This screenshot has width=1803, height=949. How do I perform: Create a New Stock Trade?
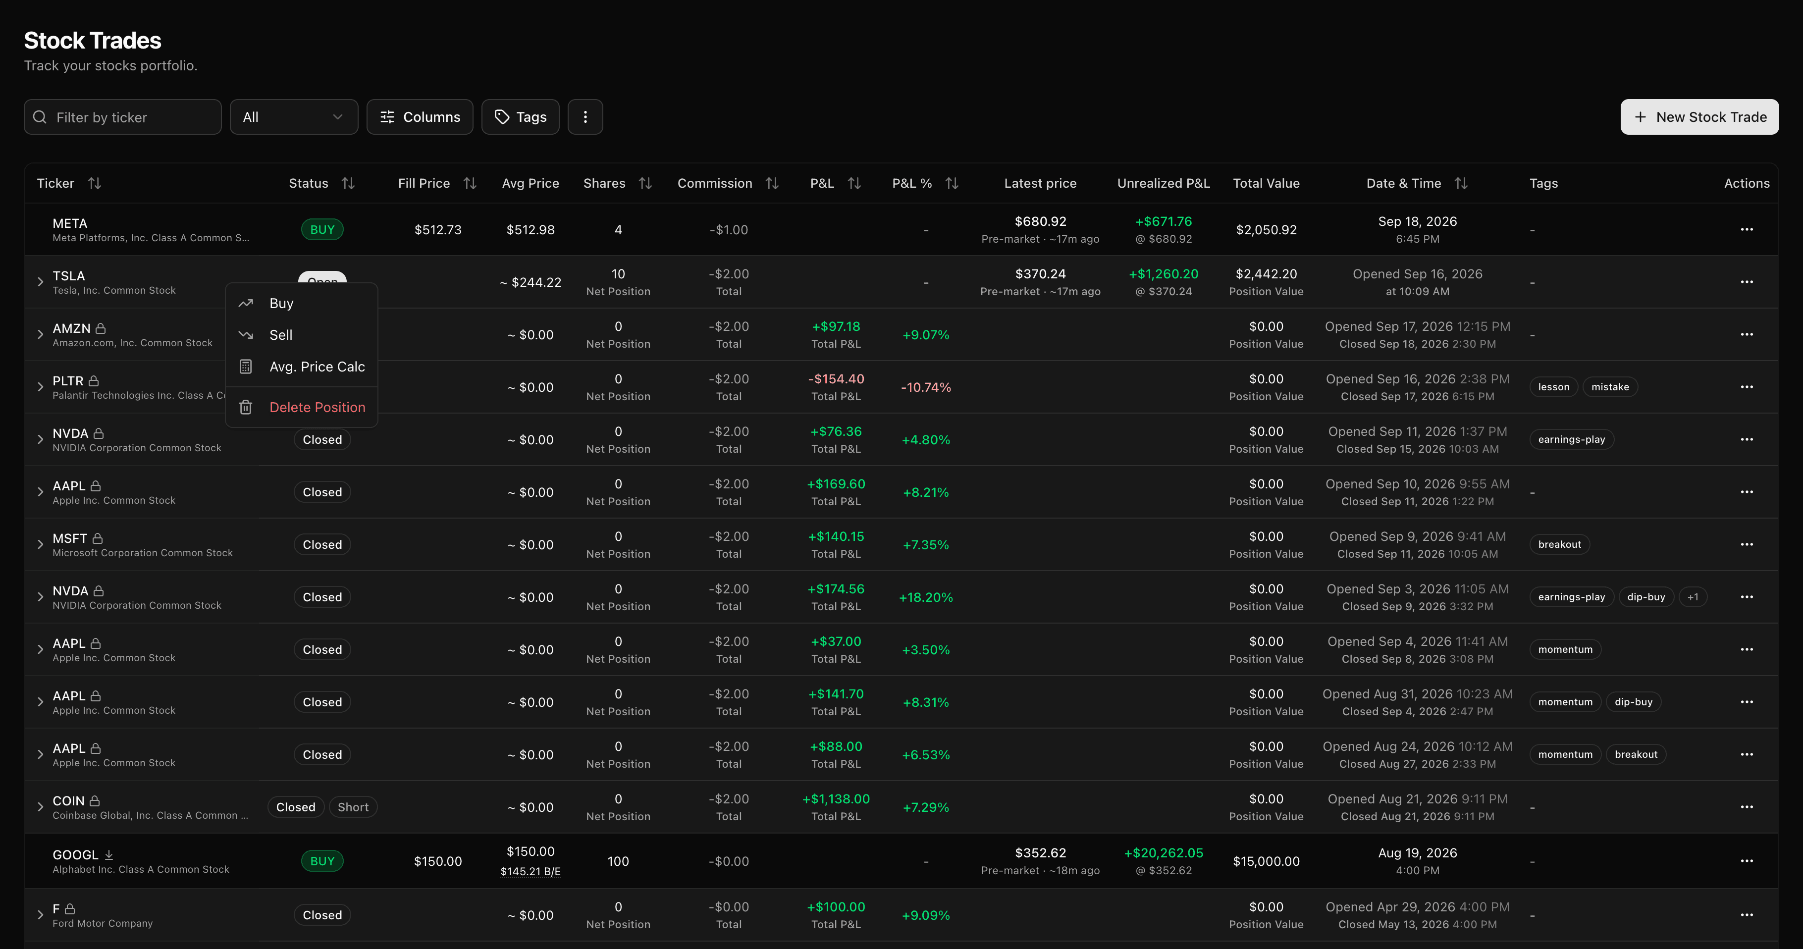pos(1699,117)
